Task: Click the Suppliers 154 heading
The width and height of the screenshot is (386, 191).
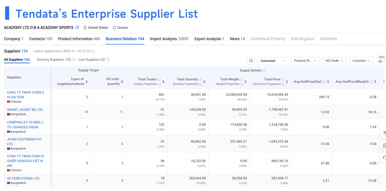Action: click(16, 51)
